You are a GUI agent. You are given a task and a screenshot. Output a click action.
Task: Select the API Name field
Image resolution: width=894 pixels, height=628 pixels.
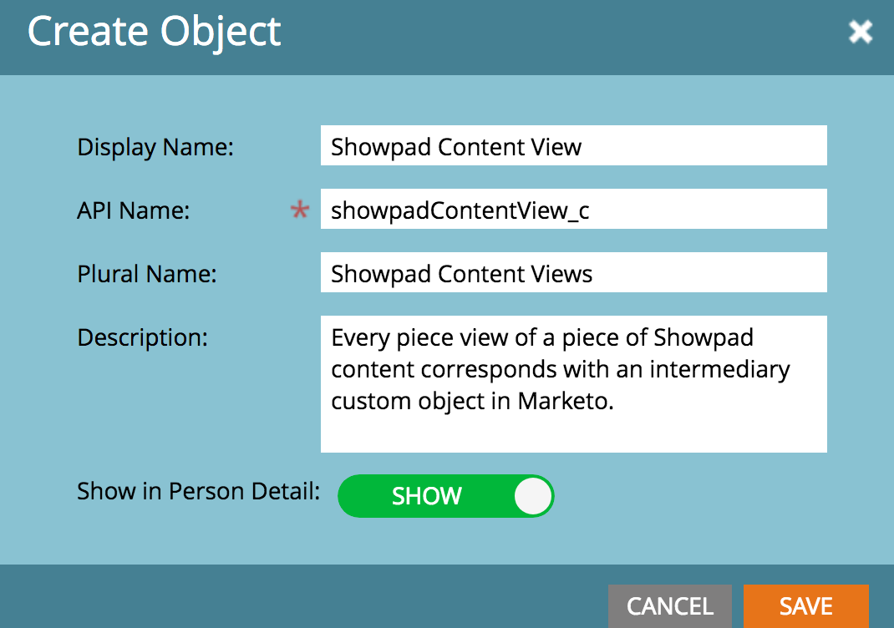coord(573,208)
